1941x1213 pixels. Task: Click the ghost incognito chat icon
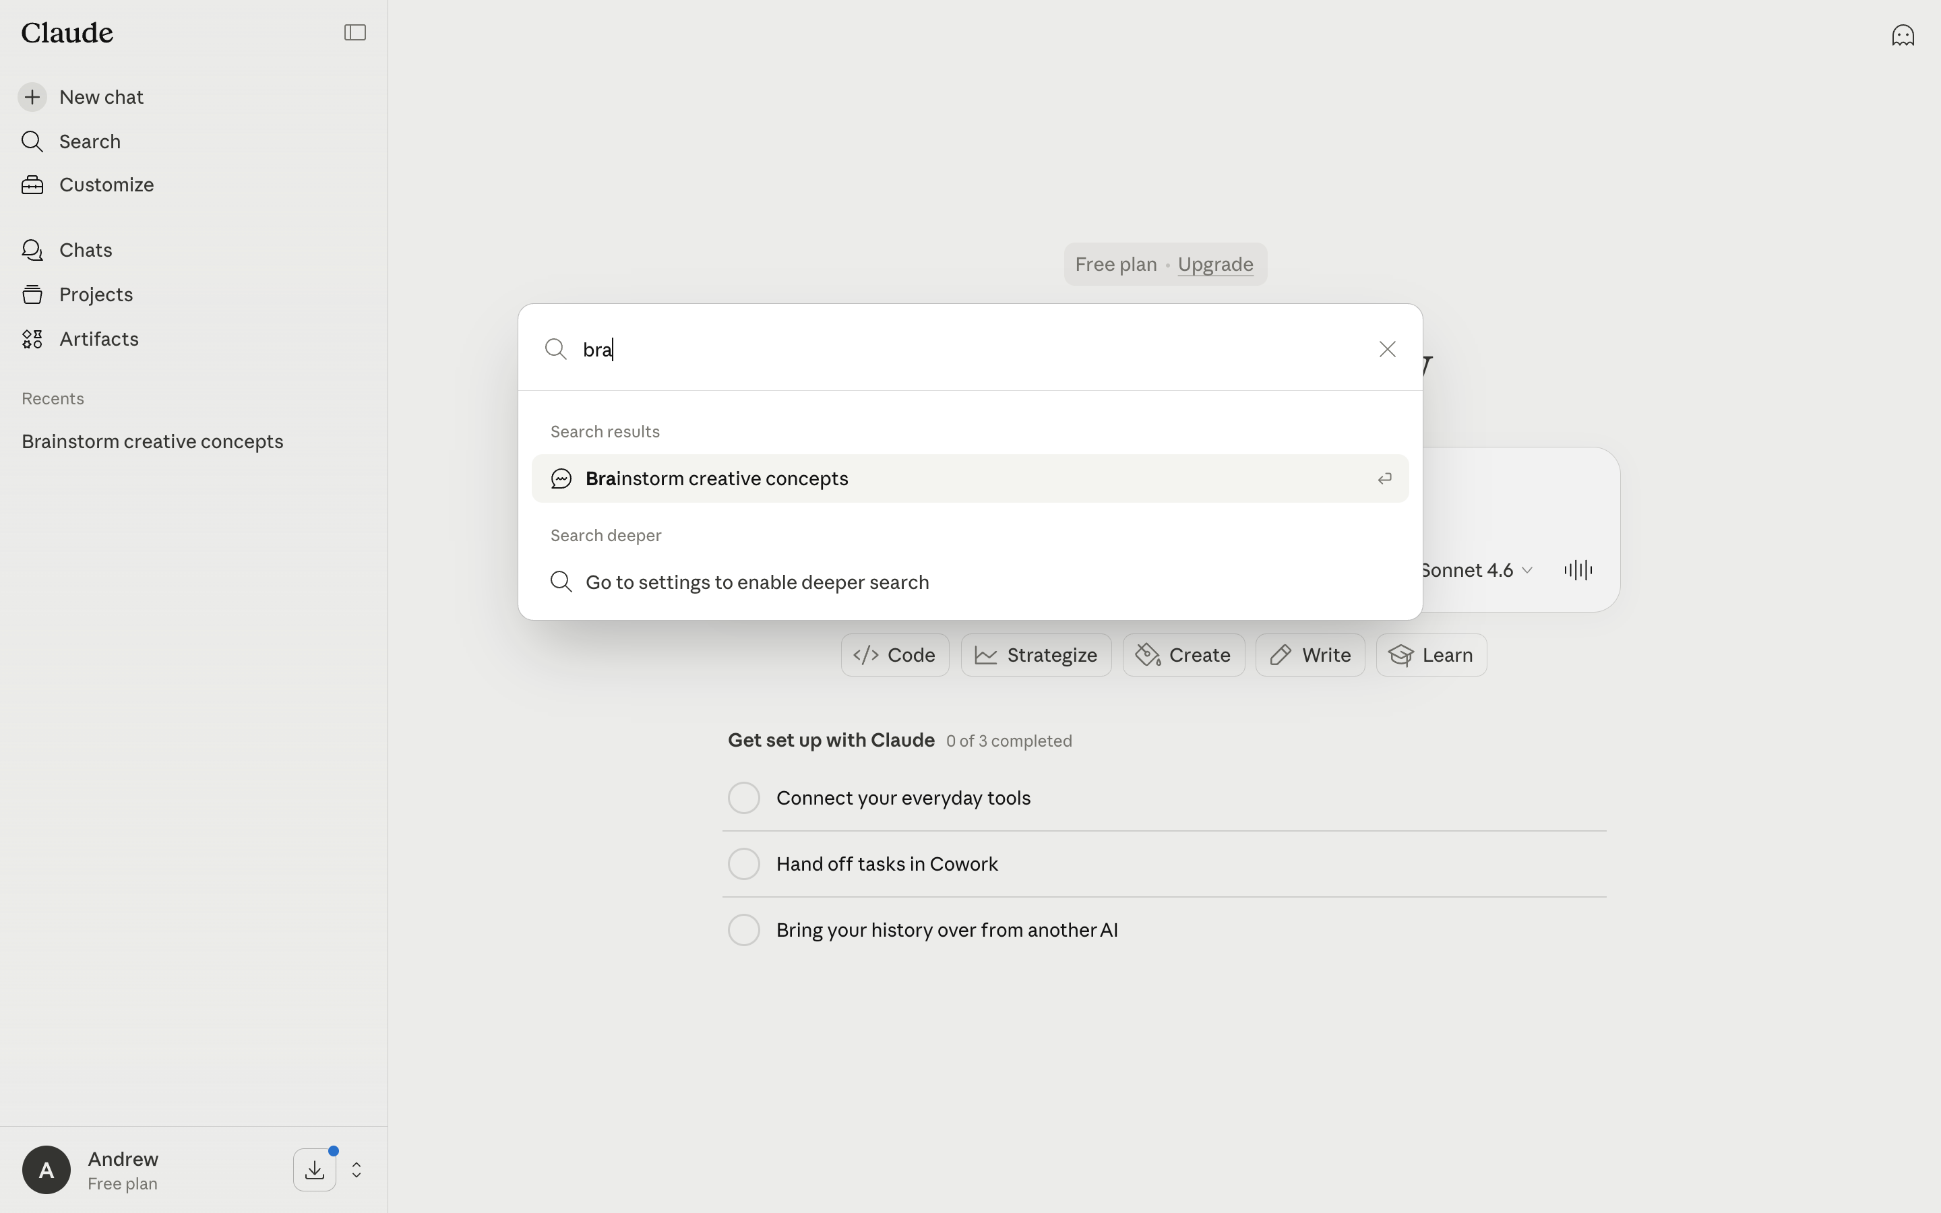pyautogui.click(x=1903, y=35)
